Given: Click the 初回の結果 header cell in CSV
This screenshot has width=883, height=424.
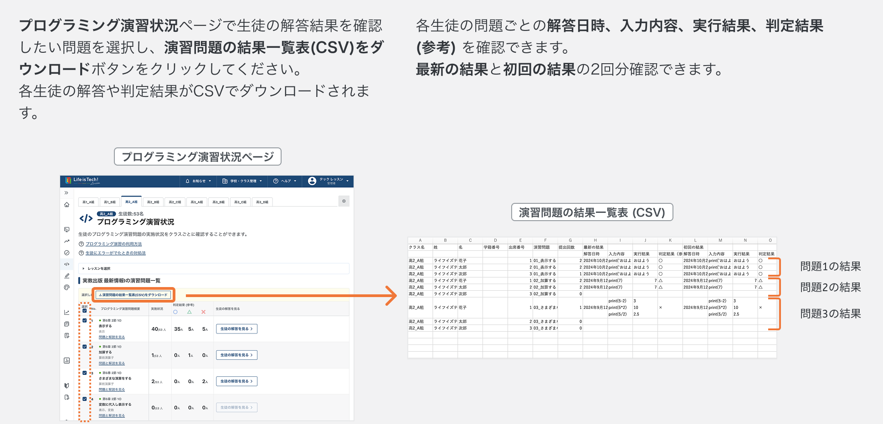Looking at the screenshot, I should pyautogui.click(x=695, y=247).
